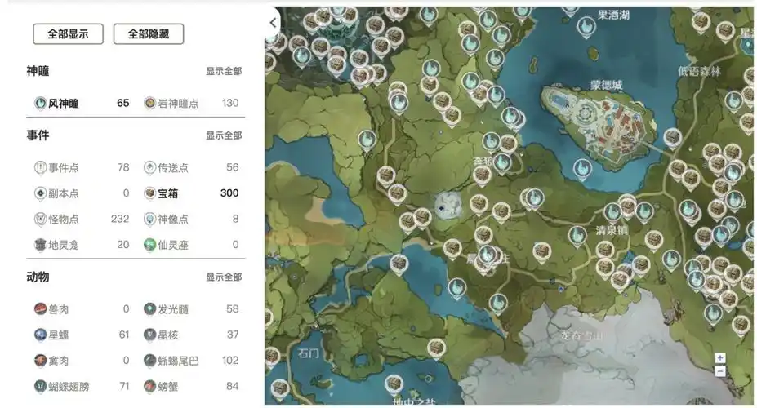Image resolution: width=757 pixels, height=408 pixels.
Task: Click the 仙灵座 icon
Action: 149,245
